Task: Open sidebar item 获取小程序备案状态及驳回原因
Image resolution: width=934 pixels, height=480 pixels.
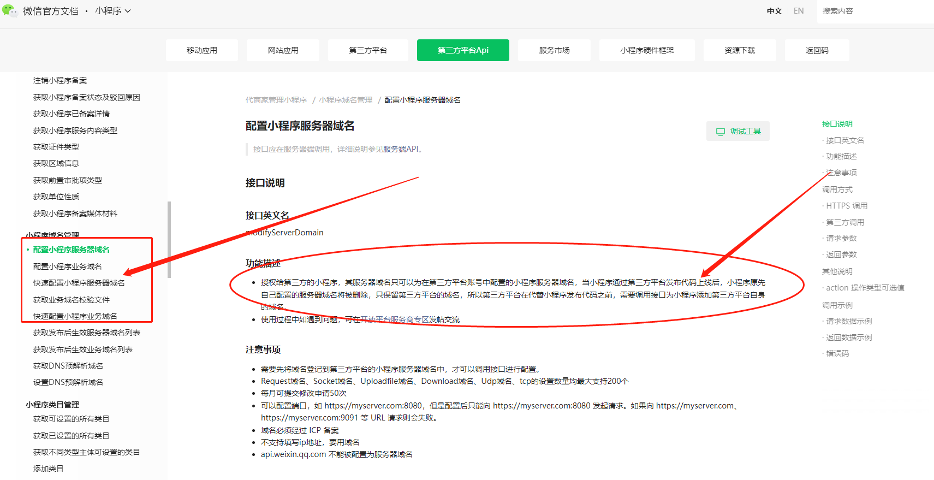Action: [87, 97]
